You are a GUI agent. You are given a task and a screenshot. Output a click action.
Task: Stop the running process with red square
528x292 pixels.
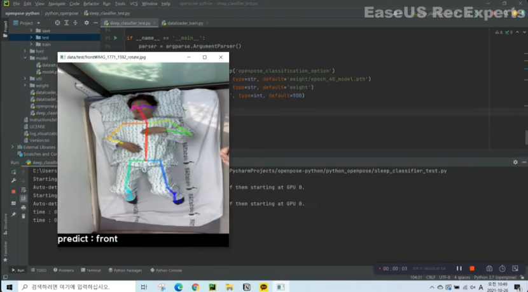13,191
